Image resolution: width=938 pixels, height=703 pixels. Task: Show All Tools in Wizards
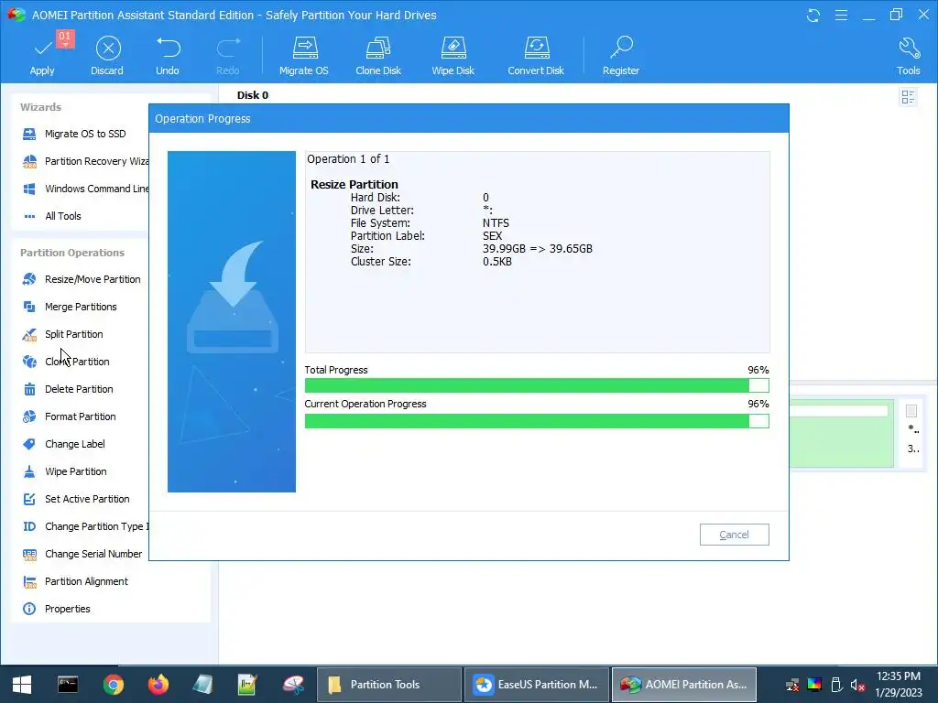(x=51, y=216)
